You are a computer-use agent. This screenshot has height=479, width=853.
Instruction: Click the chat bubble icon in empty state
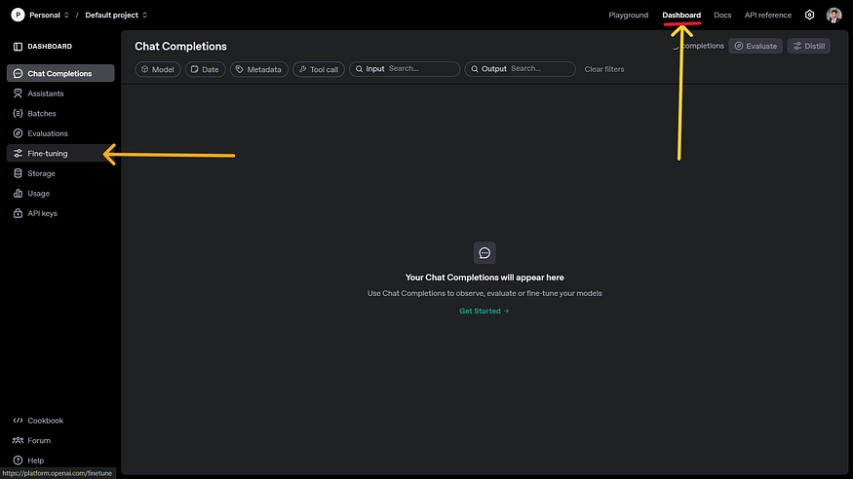[x=485, y=253]
